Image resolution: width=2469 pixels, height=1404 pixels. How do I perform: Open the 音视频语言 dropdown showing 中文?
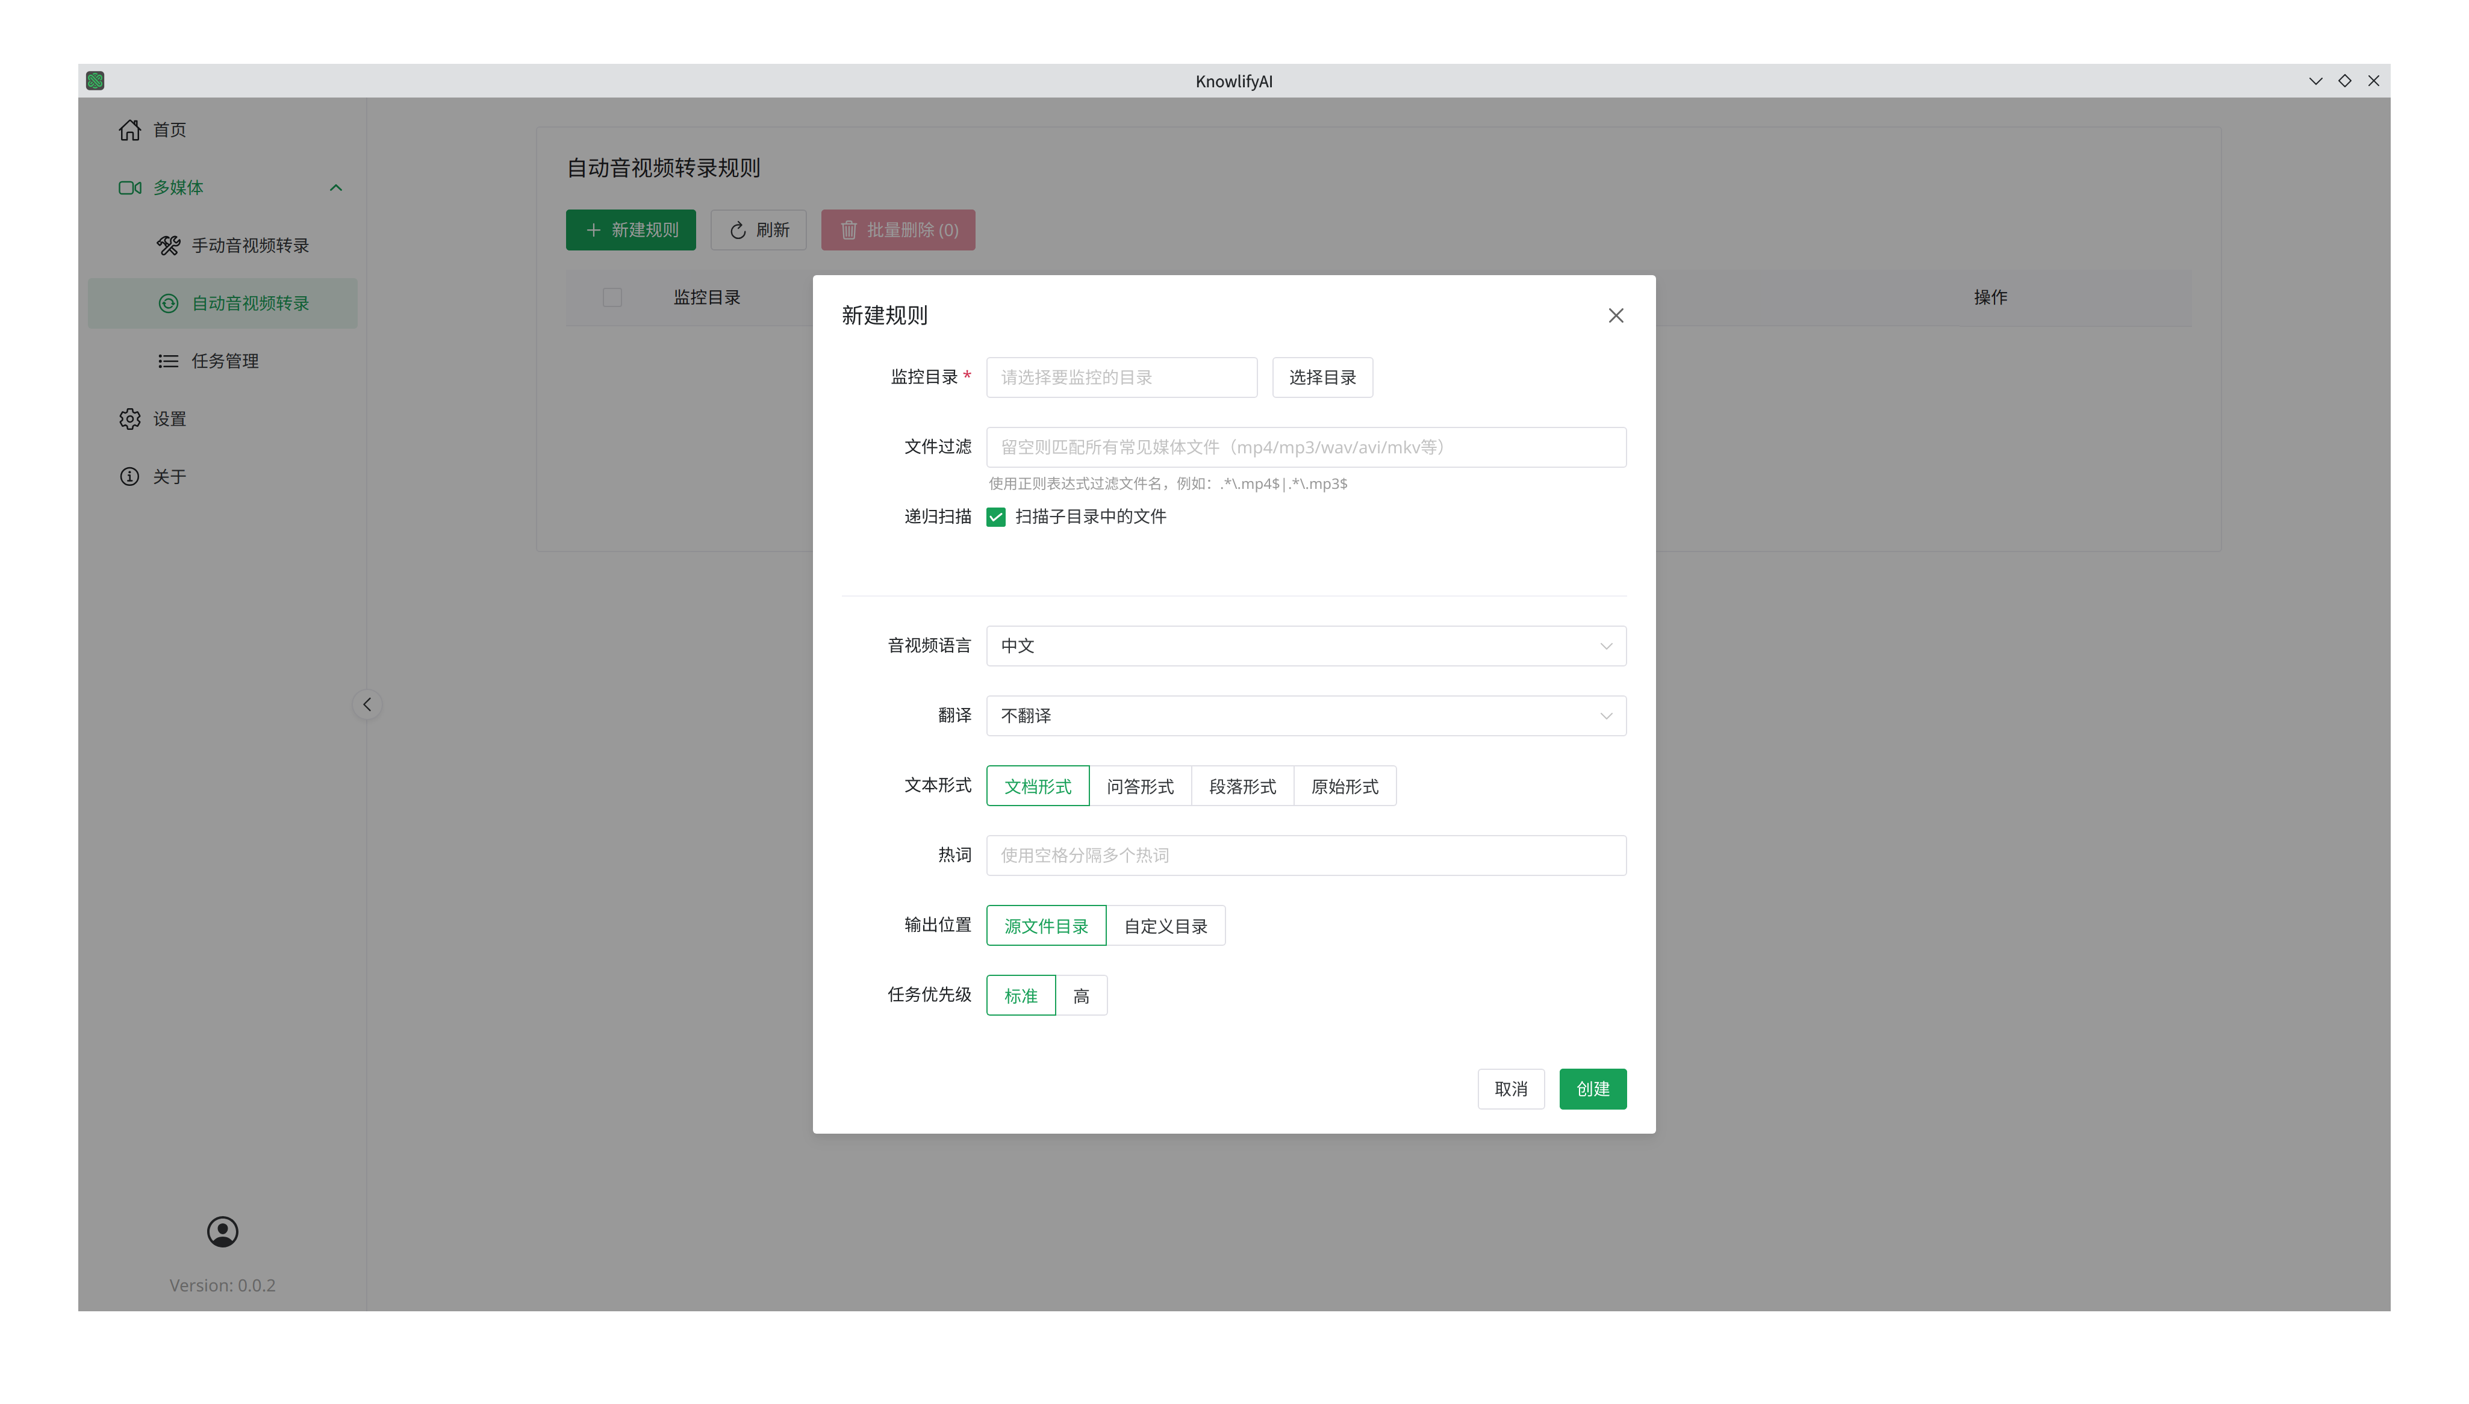1305,646
